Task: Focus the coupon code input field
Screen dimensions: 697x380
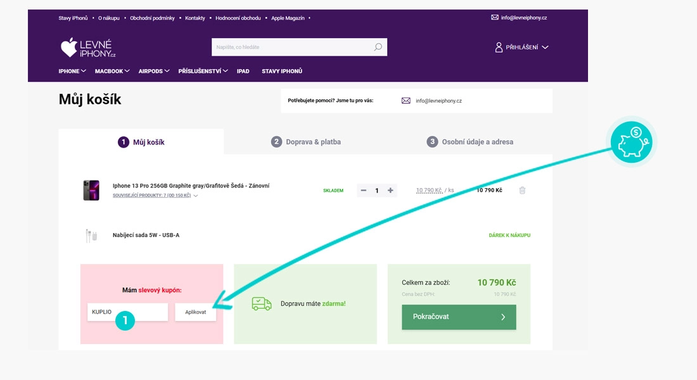Action: pos(127,312)
